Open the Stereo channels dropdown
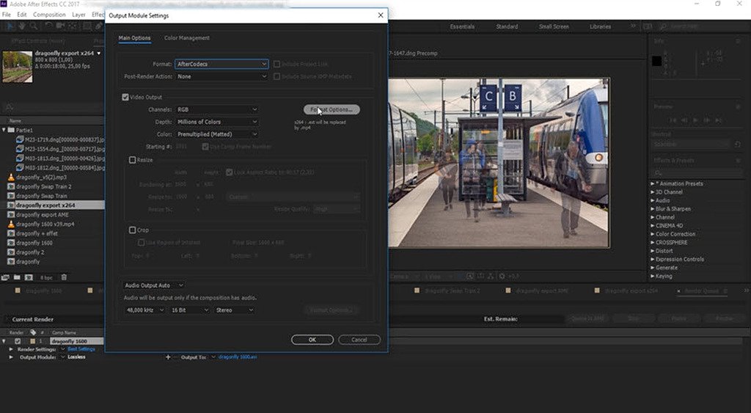The image size is (751, 413). click(x=234, y=310)
